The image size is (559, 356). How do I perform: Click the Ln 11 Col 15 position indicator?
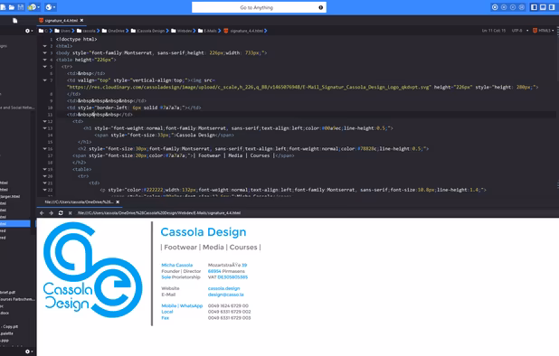tap(493, 31)
